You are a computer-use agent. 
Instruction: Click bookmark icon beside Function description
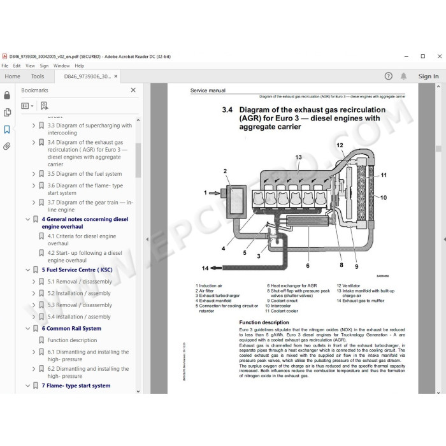pyautogui.click(x=41, y=340)
